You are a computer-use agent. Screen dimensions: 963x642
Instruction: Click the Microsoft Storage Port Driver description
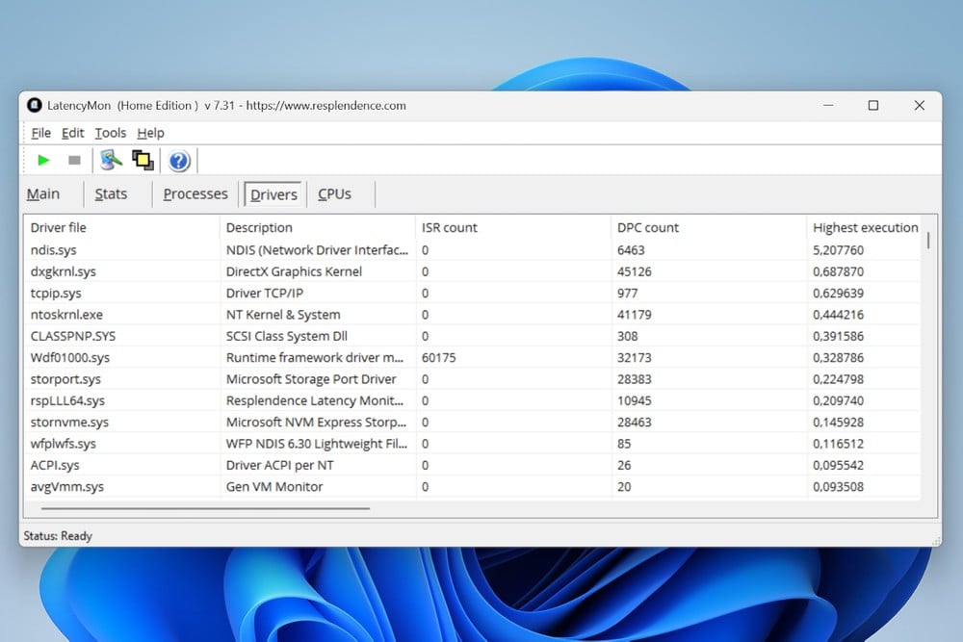click(x=311, y=379)
